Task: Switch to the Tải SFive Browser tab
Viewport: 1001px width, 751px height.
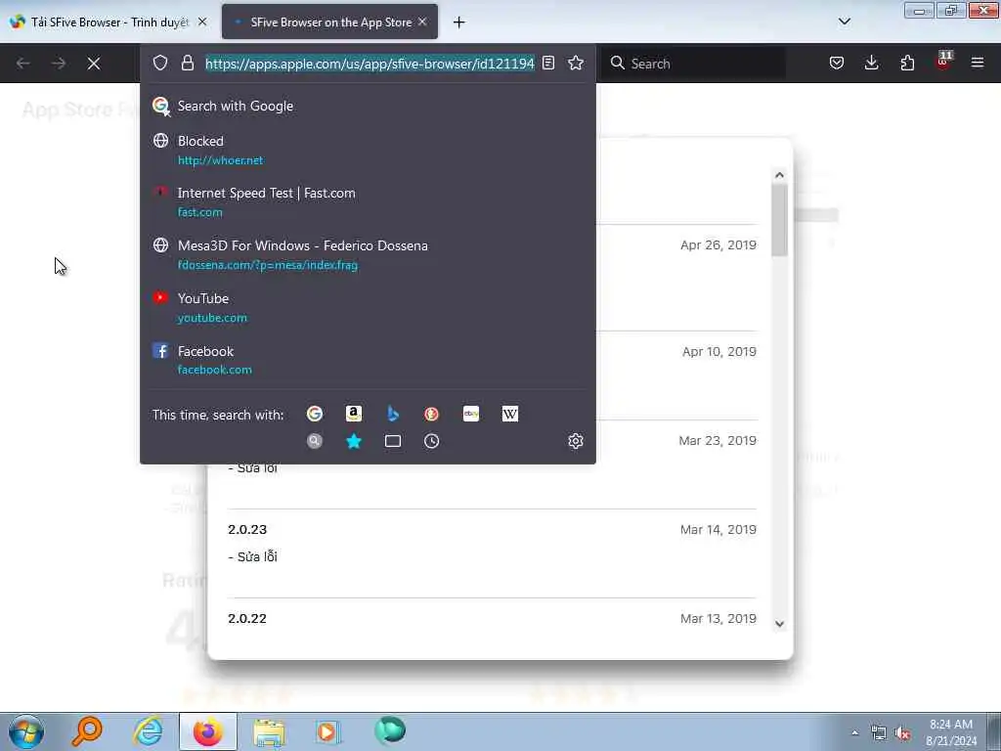Action: click(108, 22)
